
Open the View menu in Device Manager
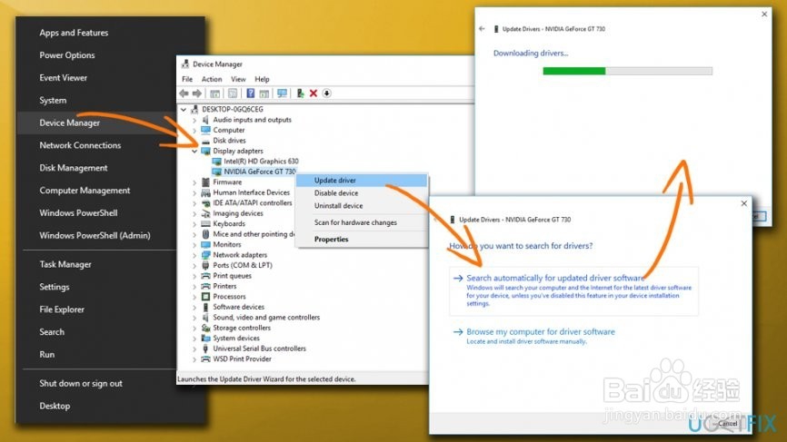(238, 79)
